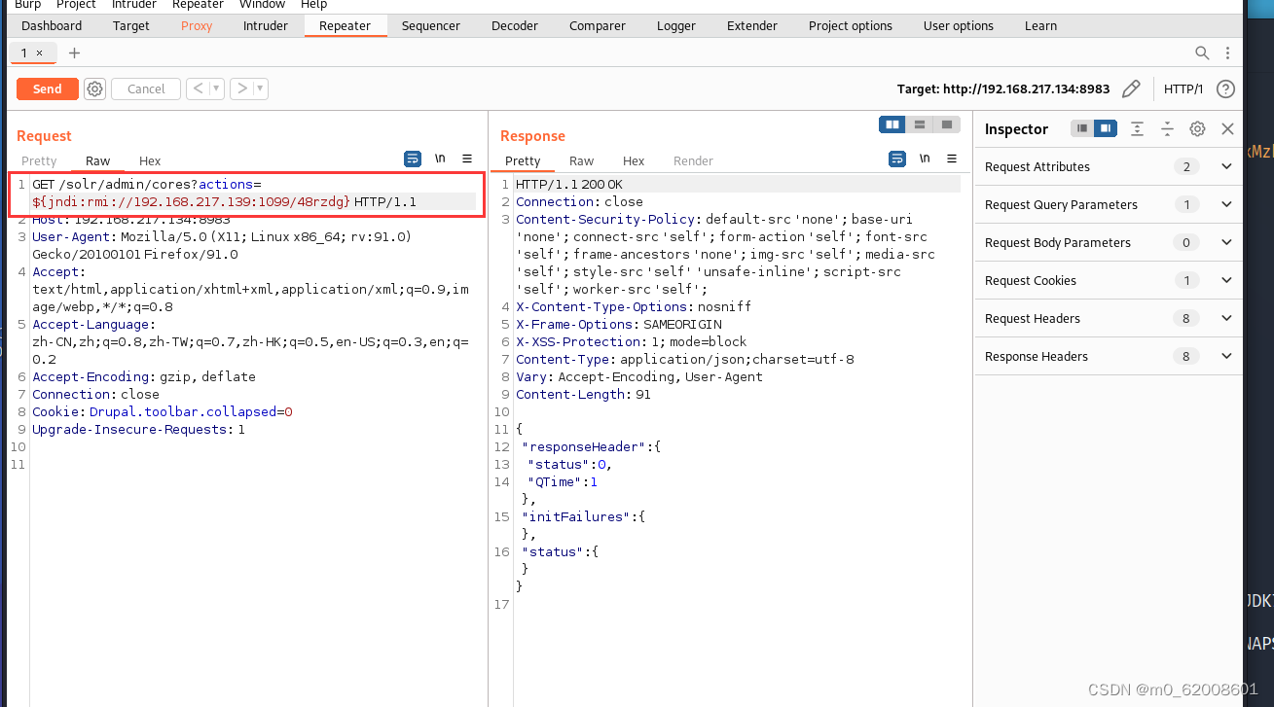This screenshot has width=1274, height=707.
Task: Select the Pretty view in Request panel
Action: point(39,160)
